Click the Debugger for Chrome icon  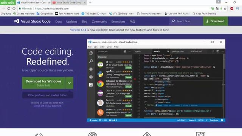[x=100, y=84]
